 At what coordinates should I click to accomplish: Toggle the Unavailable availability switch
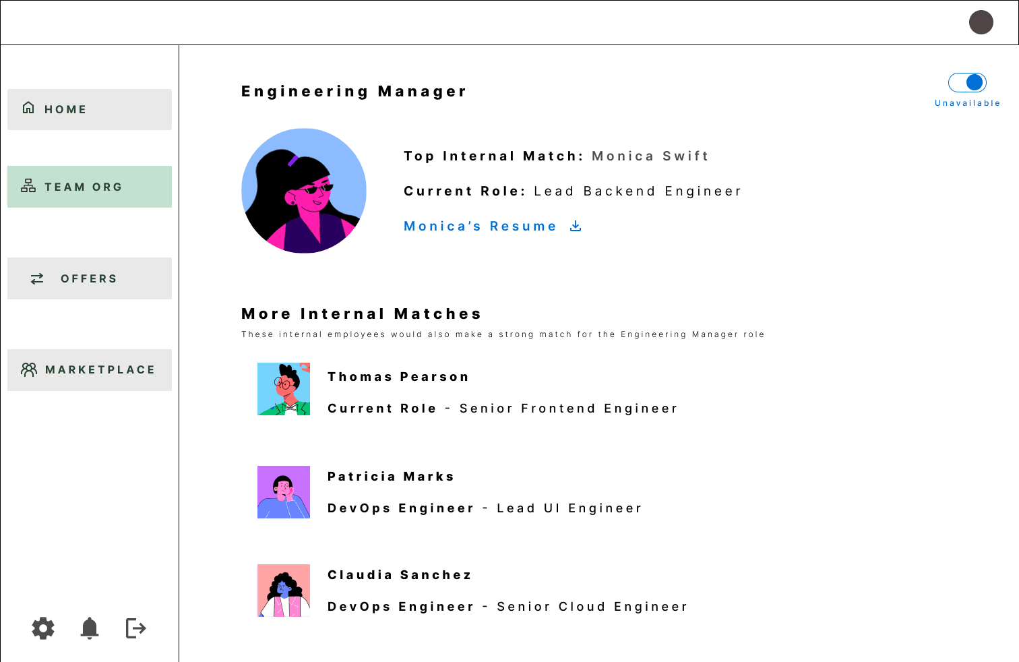pos(968,82)
